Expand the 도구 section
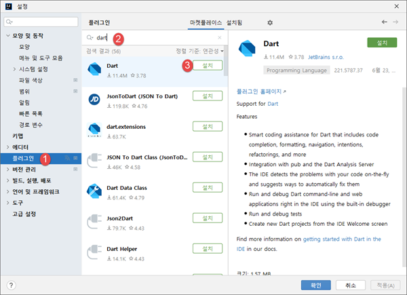Viewport: 407px width, 295px height. click(x=7, y=203)
